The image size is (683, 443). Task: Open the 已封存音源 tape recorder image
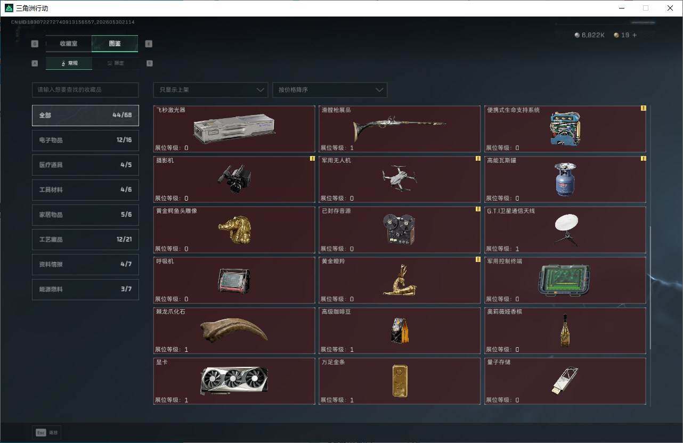coord(400,229)
